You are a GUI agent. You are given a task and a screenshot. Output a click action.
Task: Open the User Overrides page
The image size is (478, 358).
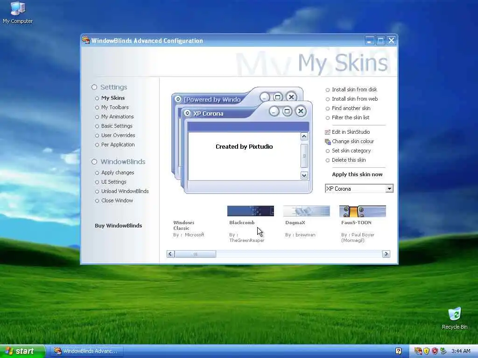click(x=118, y=136)
